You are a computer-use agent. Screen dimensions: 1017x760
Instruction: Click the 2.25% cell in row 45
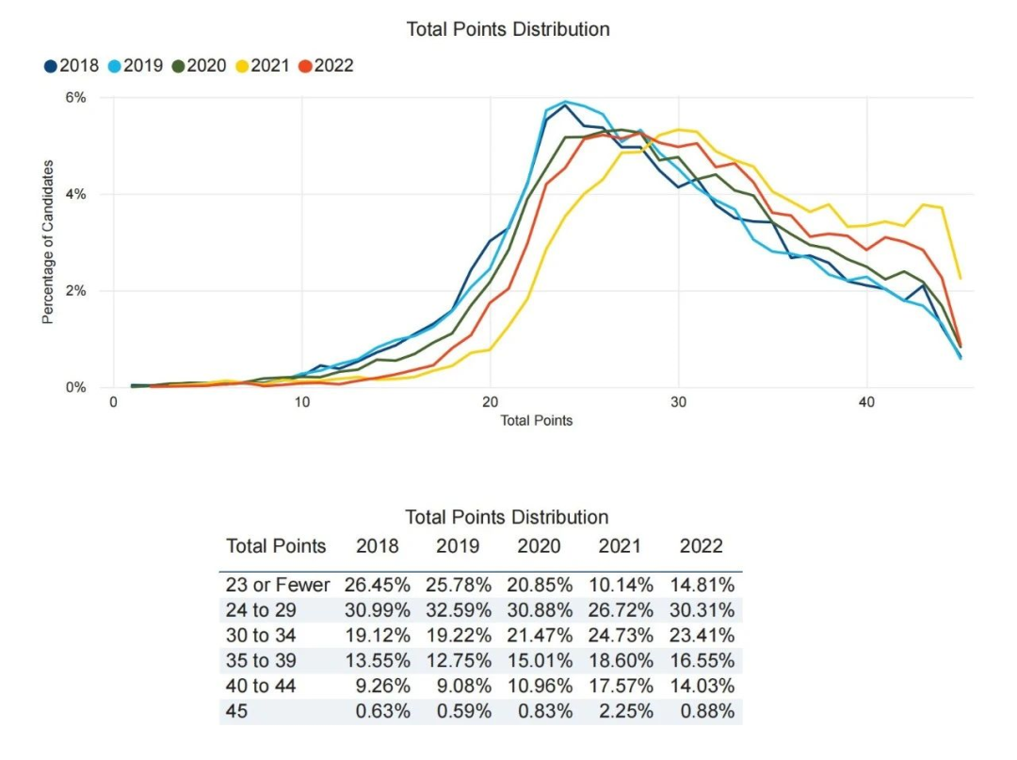point(626,711)
